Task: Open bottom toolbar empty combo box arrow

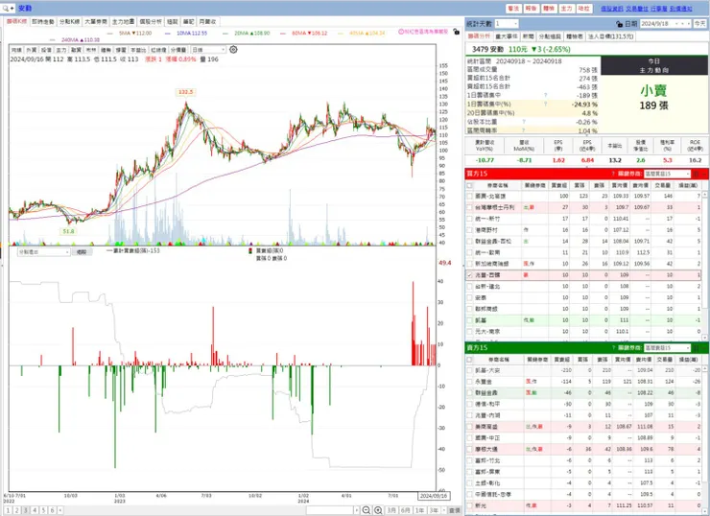Action: coord(356,510)
